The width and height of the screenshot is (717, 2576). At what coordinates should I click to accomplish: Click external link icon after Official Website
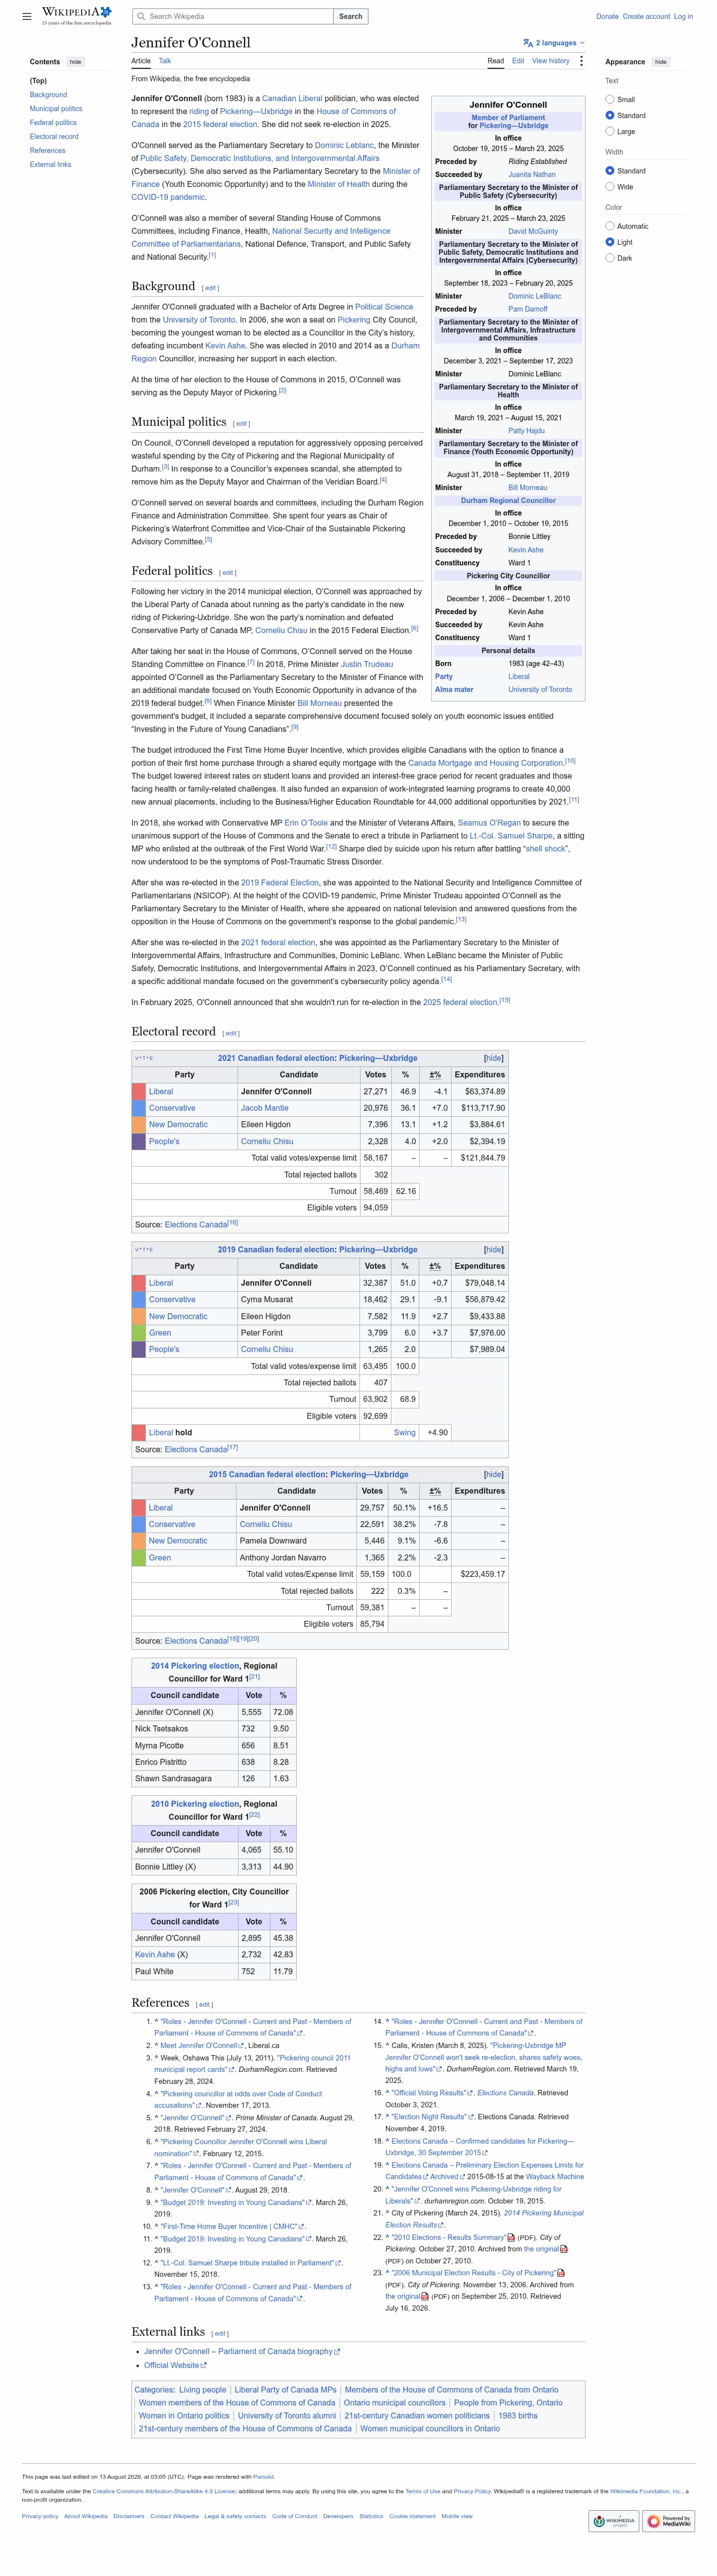pyautogui.click(x=204, y=2365)
